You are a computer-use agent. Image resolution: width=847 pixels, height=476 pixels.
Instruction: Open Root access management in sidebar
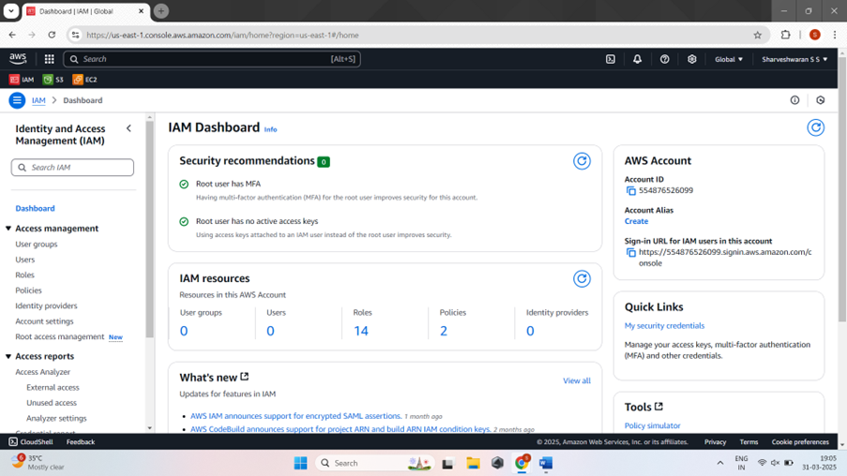pyautogui.click(x=59, y=336)
